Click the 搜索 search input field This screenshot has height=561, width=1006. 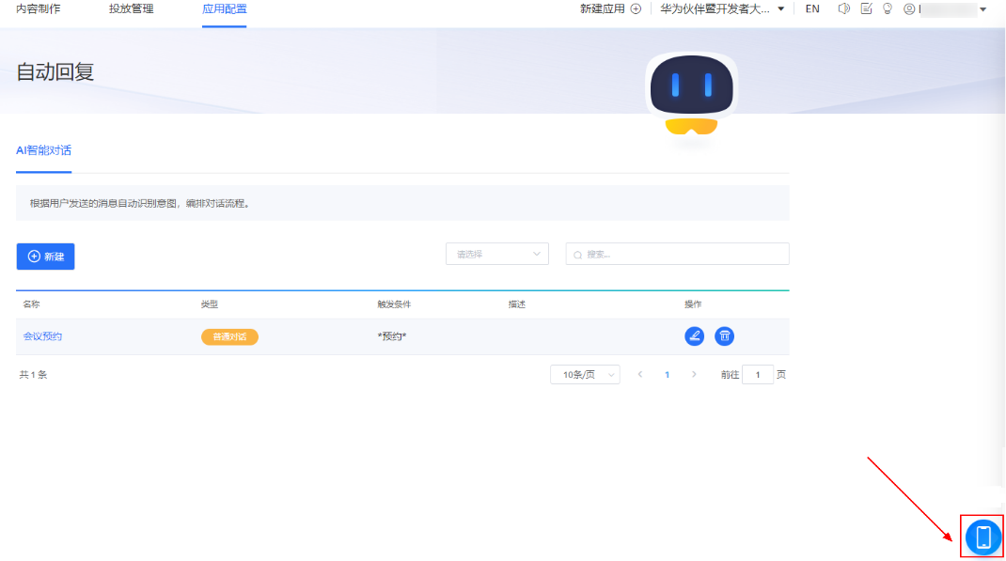(677, 254)
